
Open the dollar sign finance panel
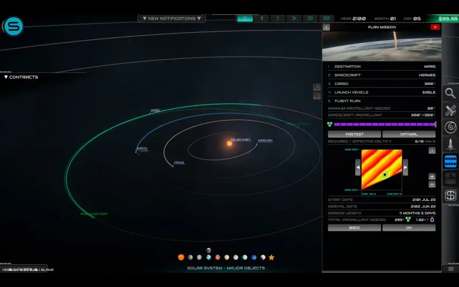450,195
